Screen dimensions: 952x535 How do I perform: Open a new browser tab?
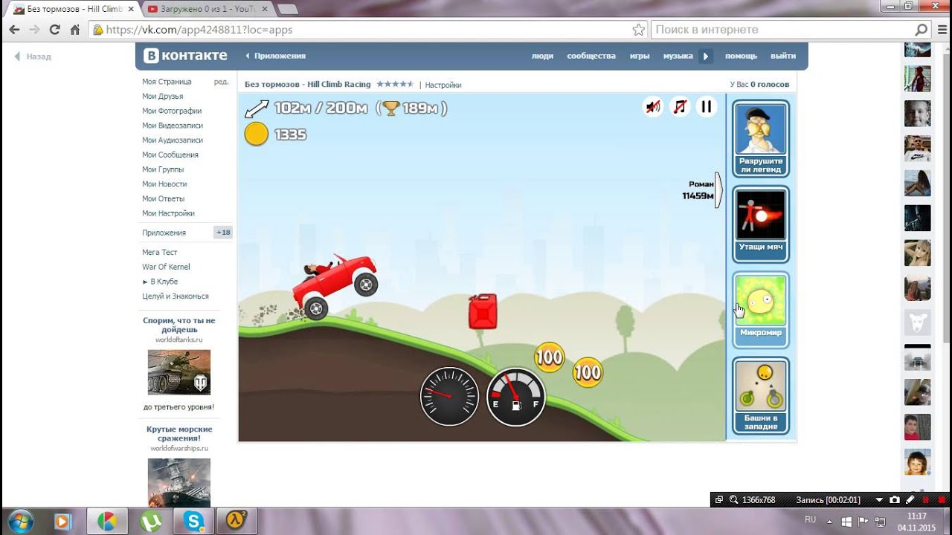(x=288, y=9)
